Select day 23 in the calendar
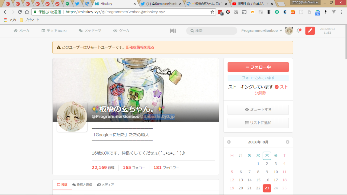 (267, 188)
